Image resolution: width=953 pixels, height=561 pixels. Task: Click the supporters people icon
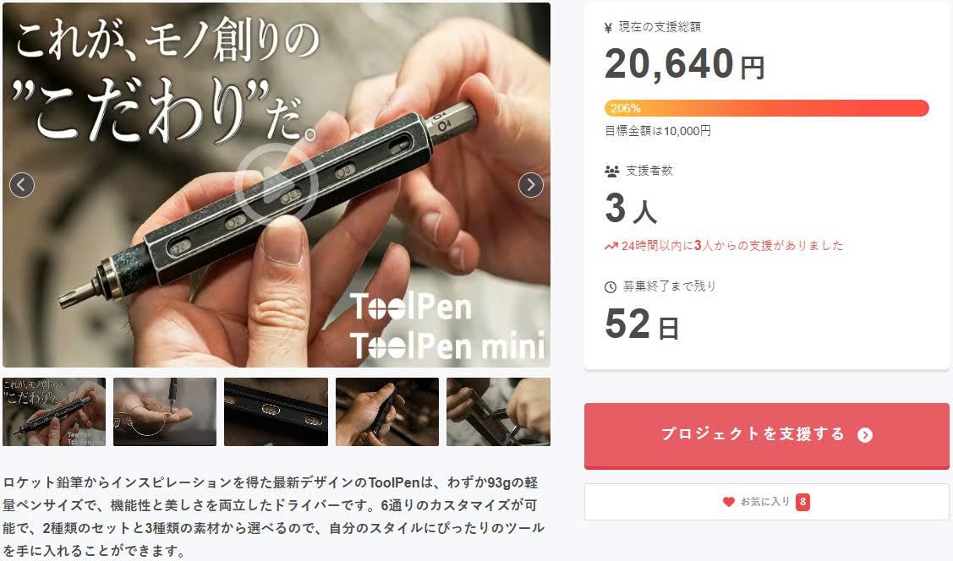click(612, 172)
